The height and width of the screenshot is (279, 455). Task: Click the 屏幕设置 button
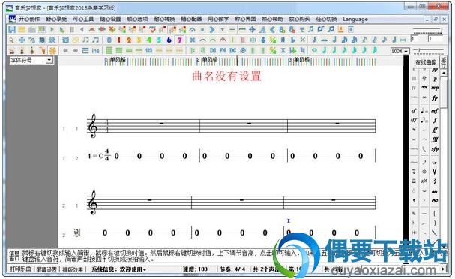(46, 269)
